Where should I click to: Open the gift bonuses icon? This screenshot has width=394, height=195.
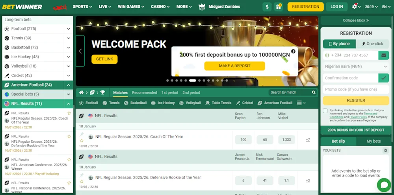[x=279, y=7]
